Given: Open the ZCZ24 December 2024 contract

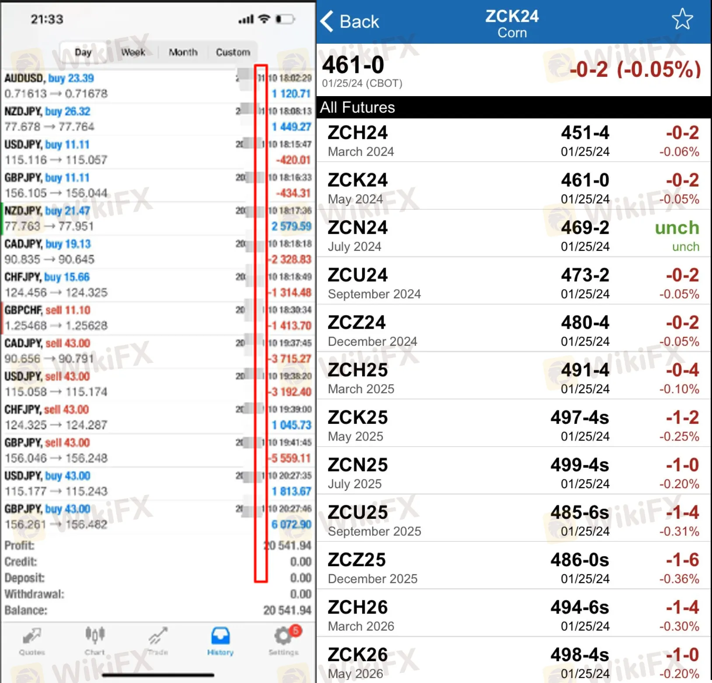Looking at the screenshot, I should [513, 331].
